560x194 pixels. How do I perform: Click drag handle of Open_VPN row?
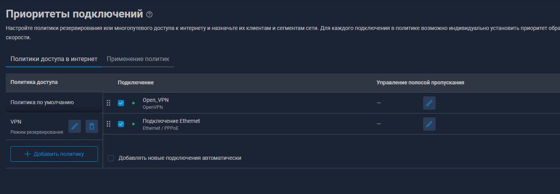[108, 103]
